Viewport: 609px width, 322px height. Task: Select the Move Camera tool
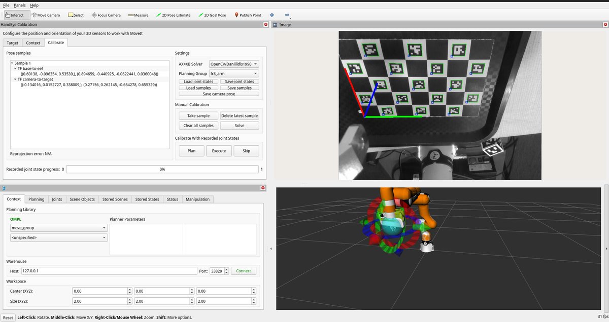pyautogui.click(x=46, y=15)
